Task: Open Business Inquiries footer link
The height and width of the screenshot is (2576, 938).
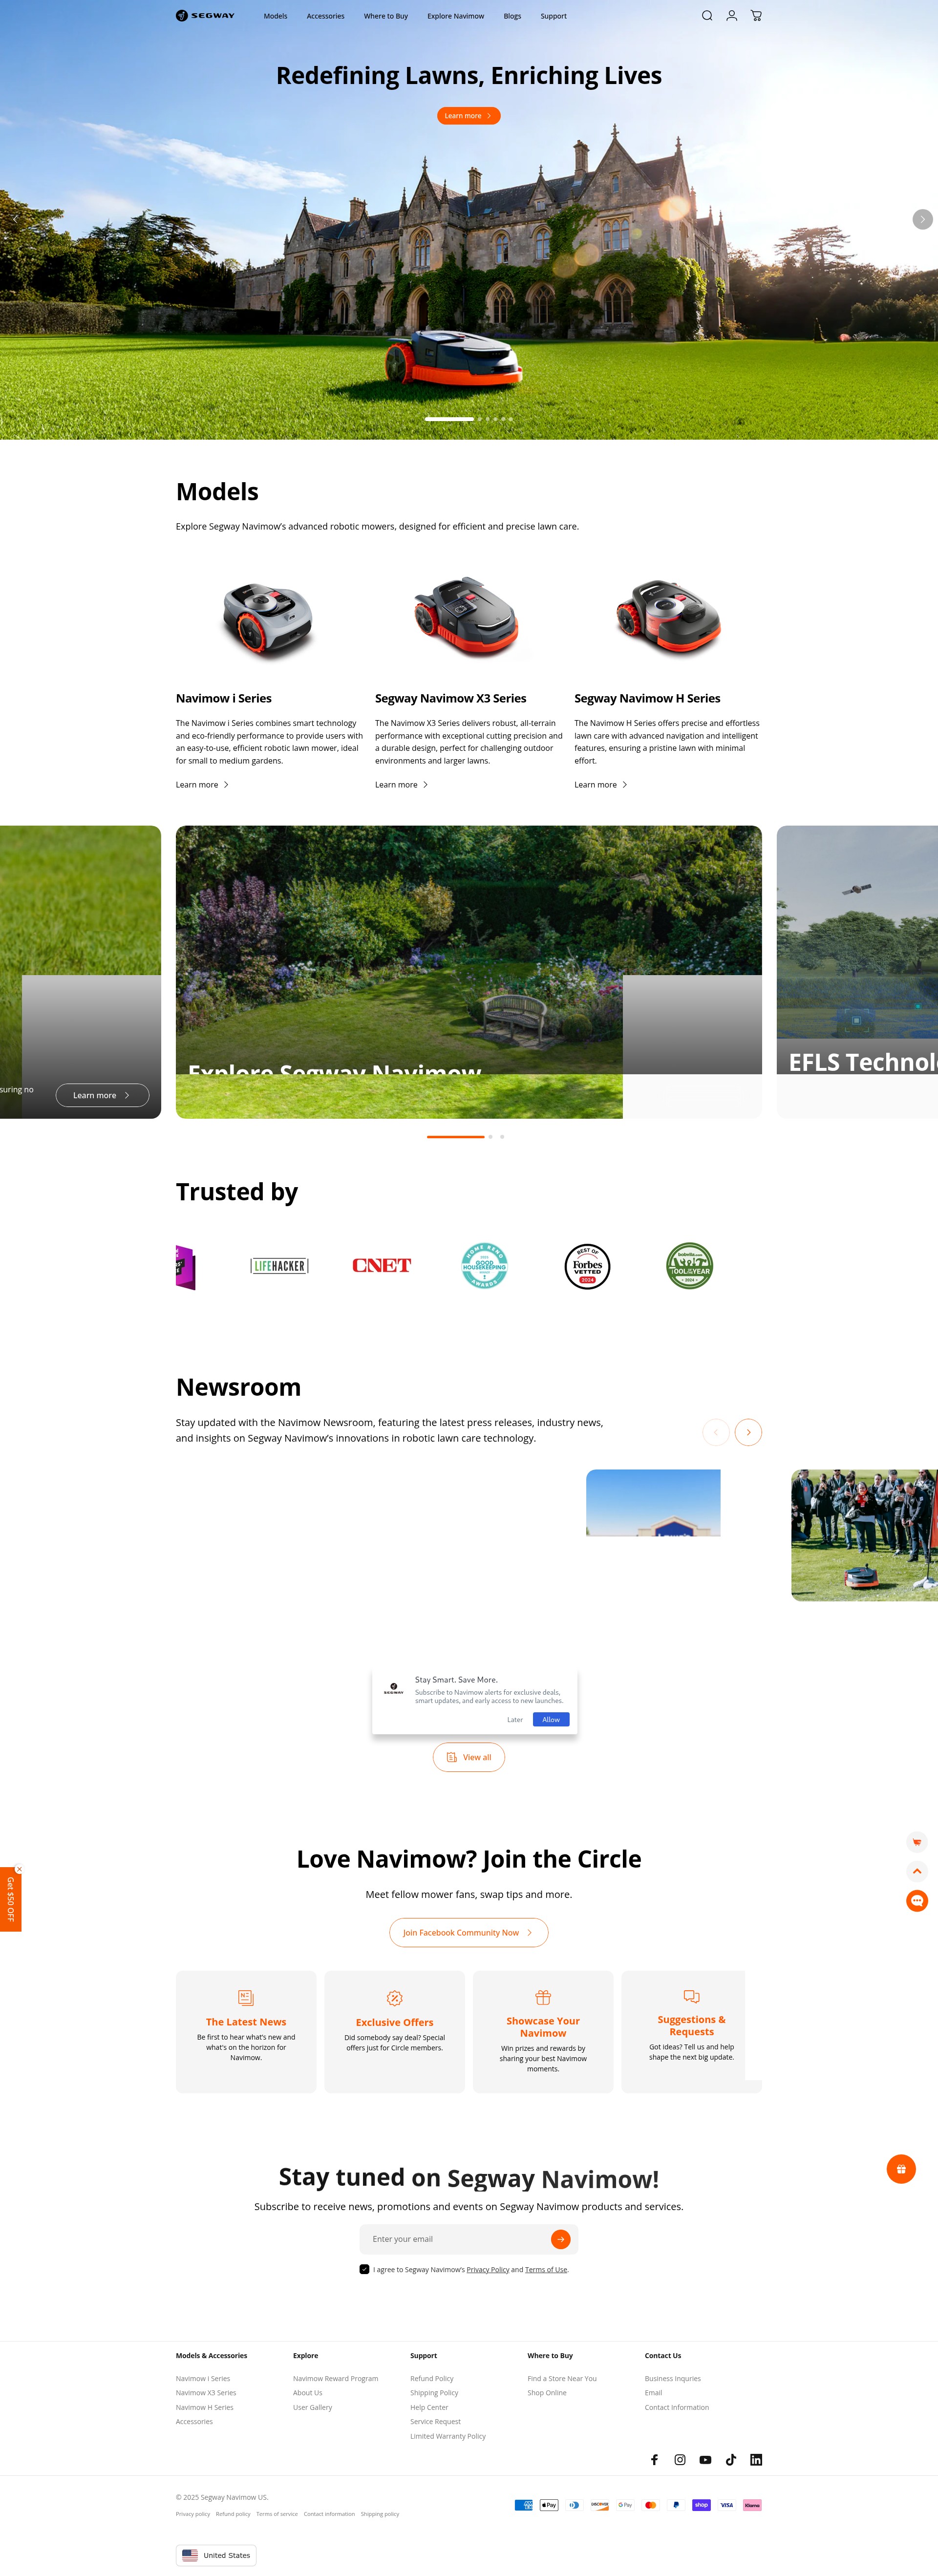Action: (673, 2379)
